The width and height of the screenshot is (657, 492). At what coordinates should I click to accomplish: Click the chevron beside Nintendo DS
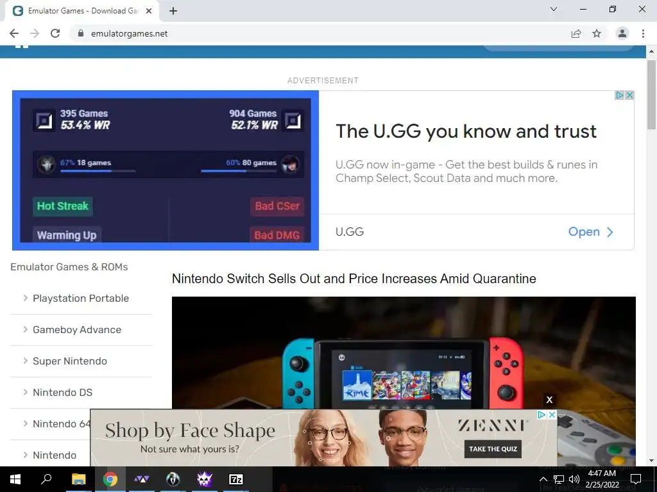(26, 392)
